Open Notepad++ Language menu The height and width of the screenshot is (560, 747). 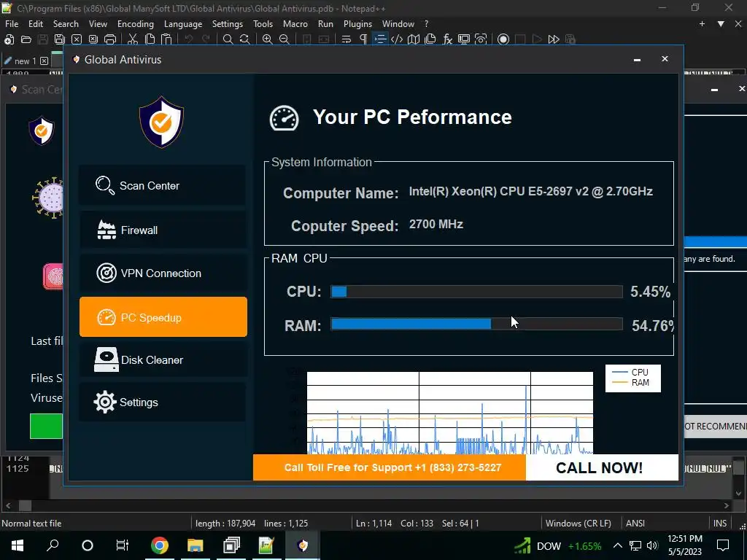coord(183,24)
